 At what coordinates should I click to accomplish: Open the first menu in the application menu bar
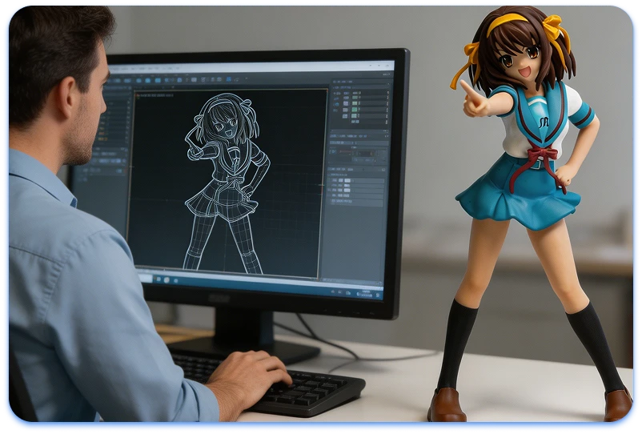coord(112,70)
